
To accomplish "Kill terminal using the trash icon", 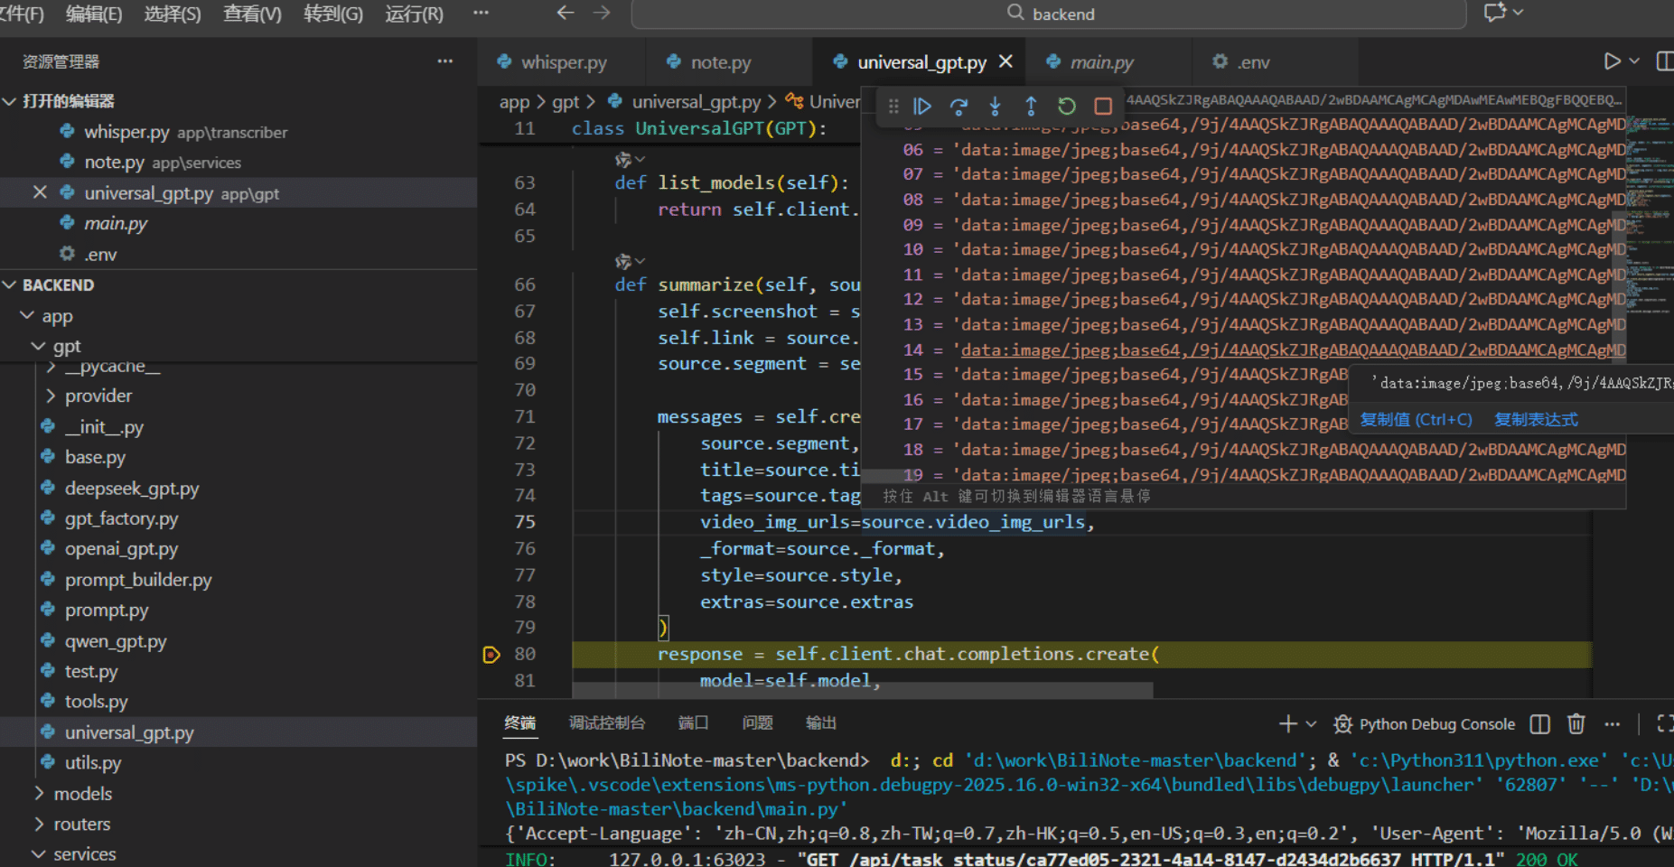I will click(x=1576, y=723).
